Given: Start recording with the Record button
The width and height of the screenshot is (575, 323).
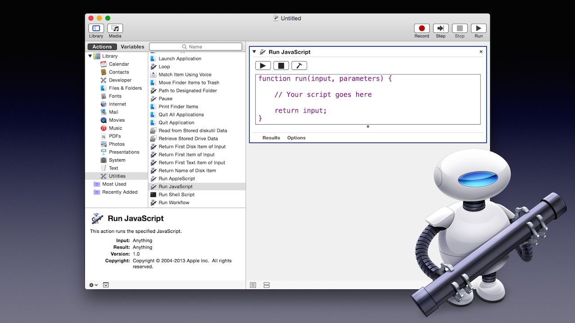Looking at the screenshot, I should click(x=422, y=28).
